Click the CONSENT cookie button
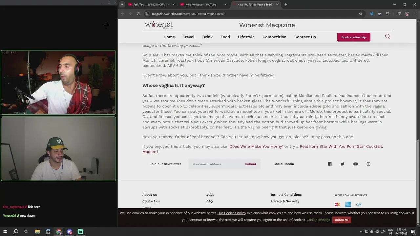420x236 pixels. coord(342,220)
